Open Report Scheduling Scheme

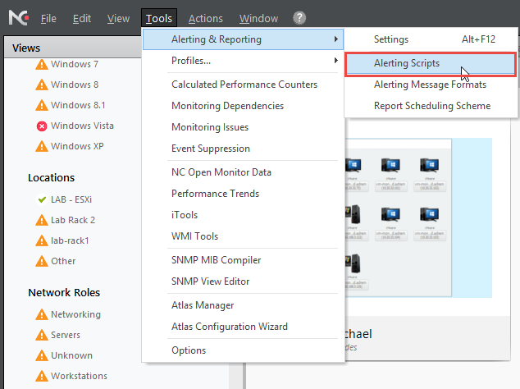[x=431, y=106]
